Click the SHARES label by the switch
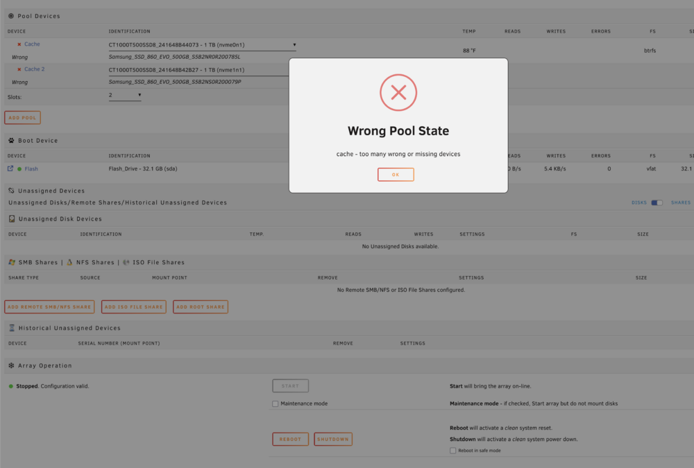694x468 pixels. coord(681,202)
